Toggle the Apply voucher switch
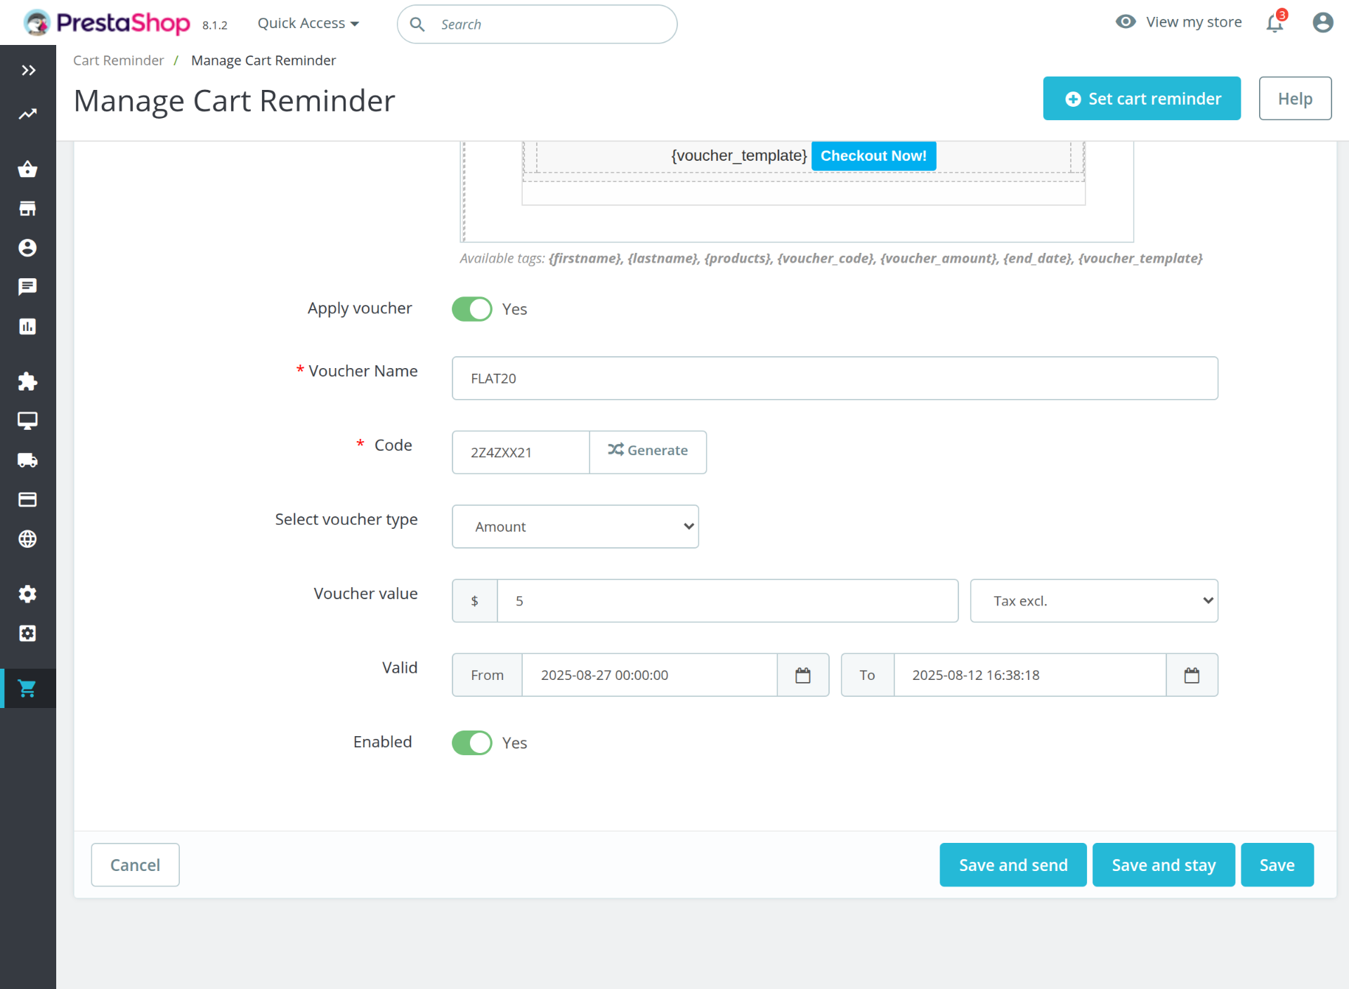Image resolution: width=1349 pixels, height=989 pixels. 472,309
